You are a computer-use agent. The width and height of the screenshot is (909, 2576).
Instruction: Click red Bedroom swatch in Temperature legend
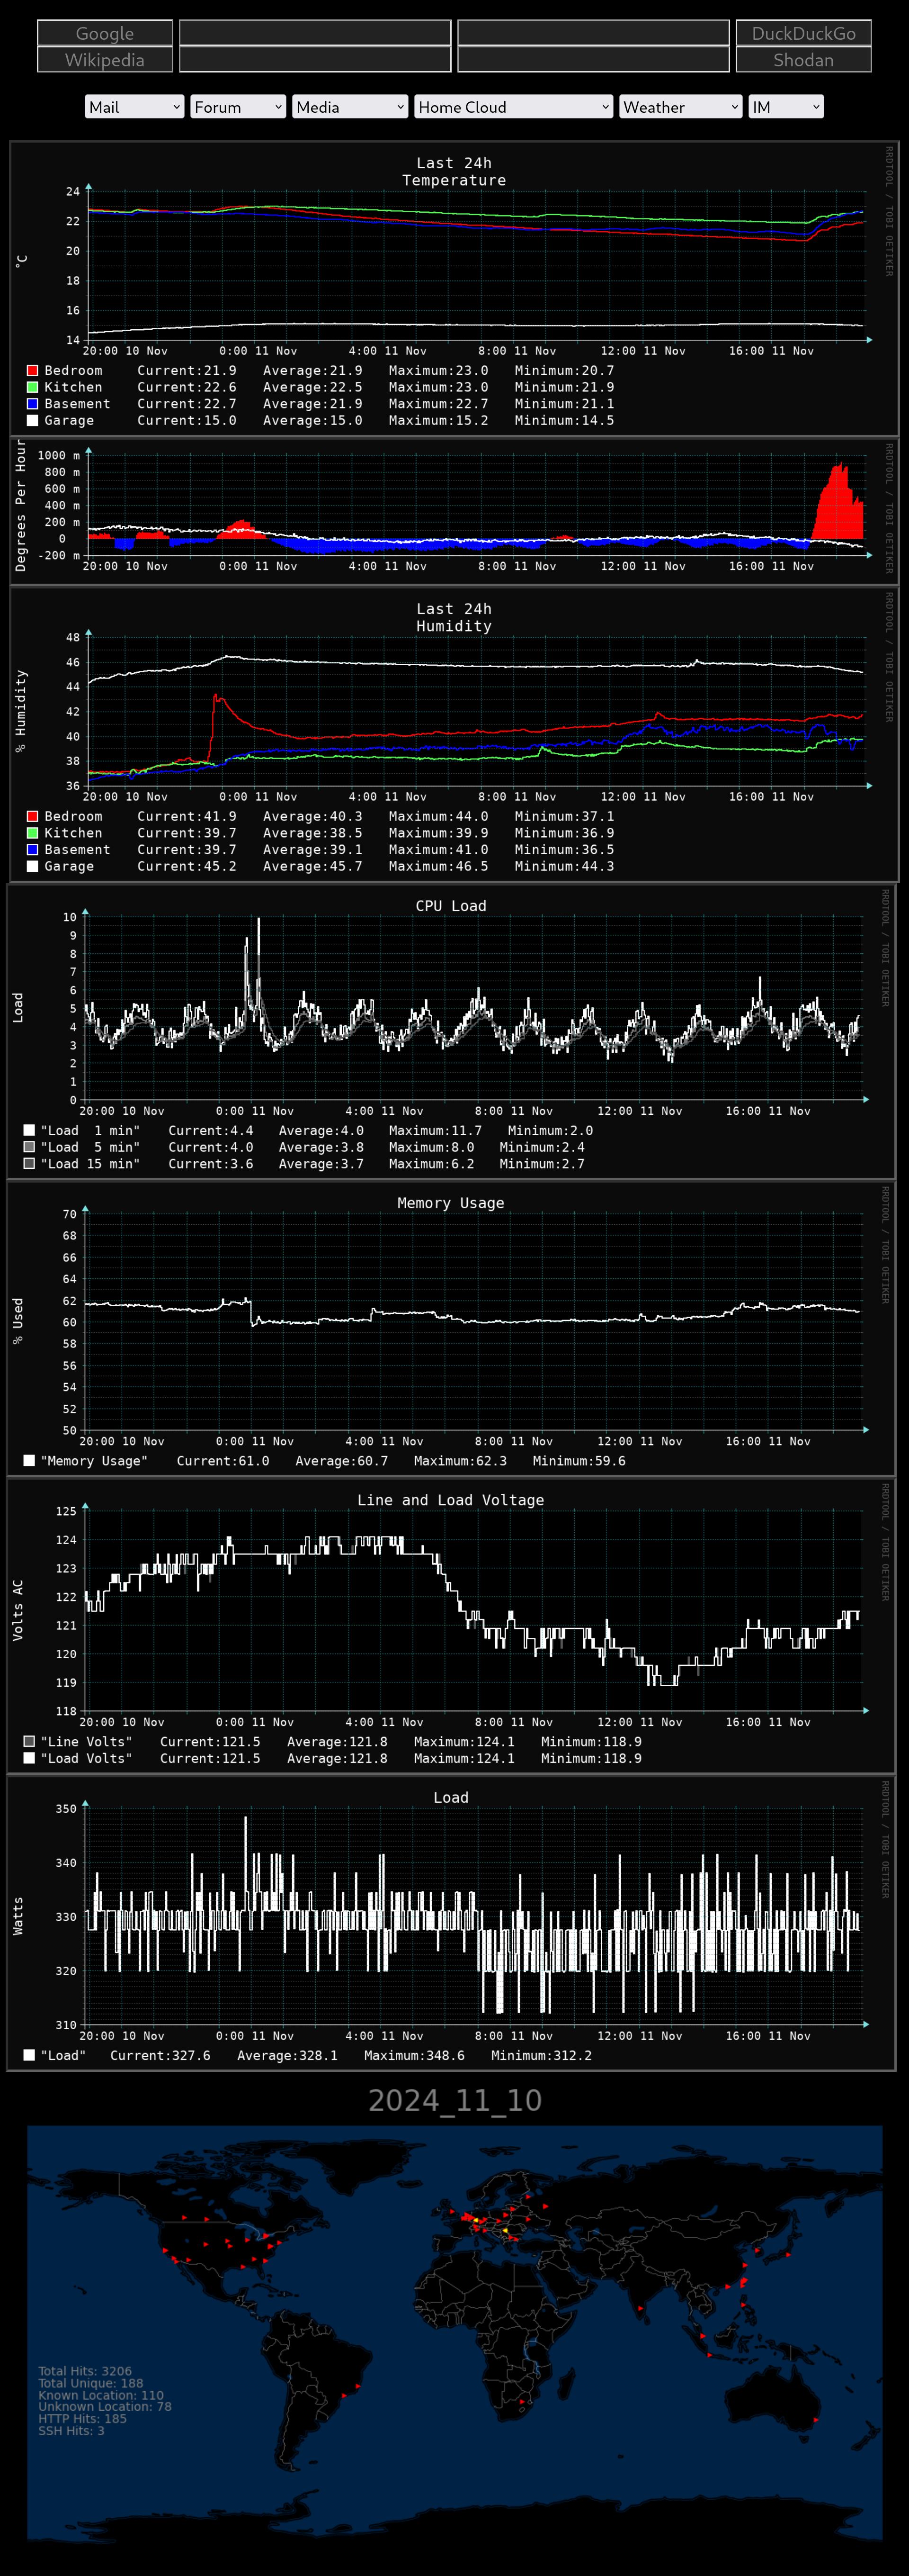(32, 370)
